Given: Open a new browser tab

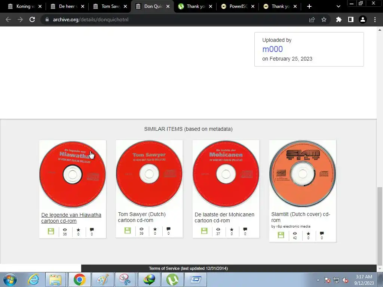Looking at the screenshot, I should point(309,6).
